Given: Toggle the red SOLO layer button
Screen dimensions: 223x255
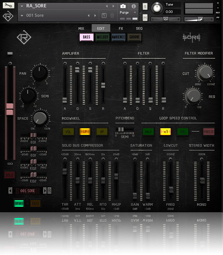Looking at the screenshot, I should pyautogui.click(x=10, y=175).
